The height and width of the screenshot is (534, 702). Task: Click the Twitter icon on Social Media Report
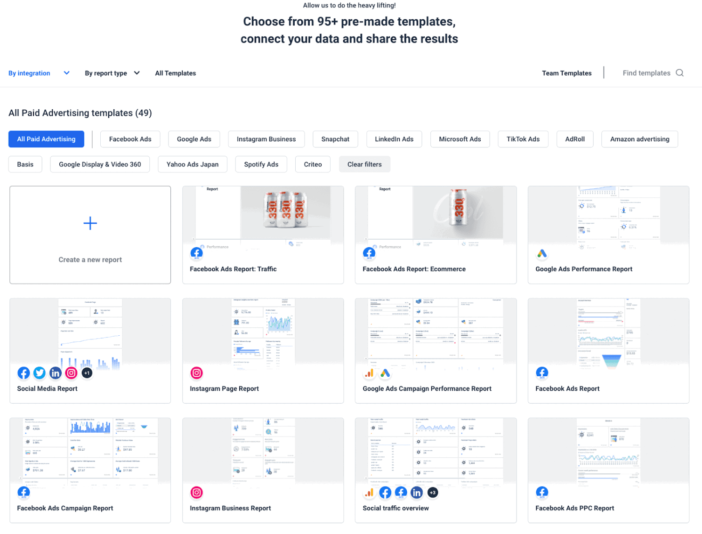[x=40, y=372]
